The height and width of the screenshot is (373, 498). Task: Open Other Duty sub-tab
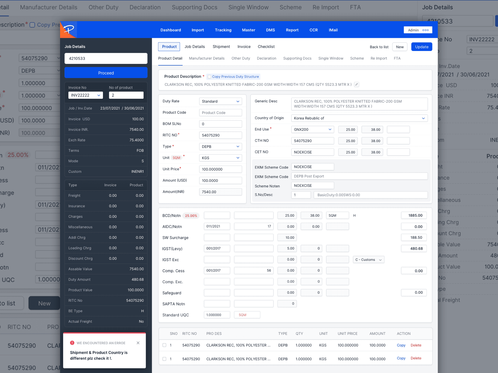(241, 58)
